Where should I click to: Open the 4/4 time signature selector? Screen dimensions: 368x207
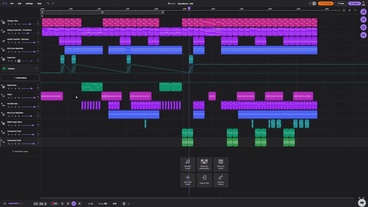(x=115, y=204)
